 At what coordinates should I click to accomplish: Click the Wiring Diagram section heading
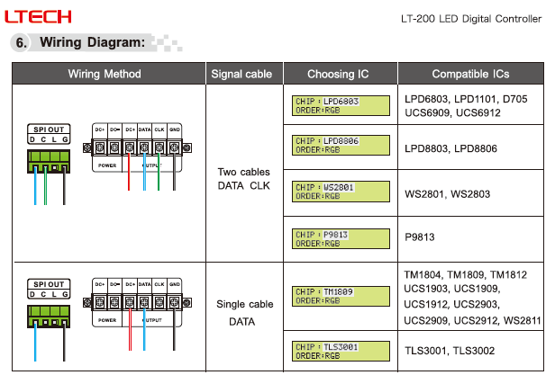[93, 42]
